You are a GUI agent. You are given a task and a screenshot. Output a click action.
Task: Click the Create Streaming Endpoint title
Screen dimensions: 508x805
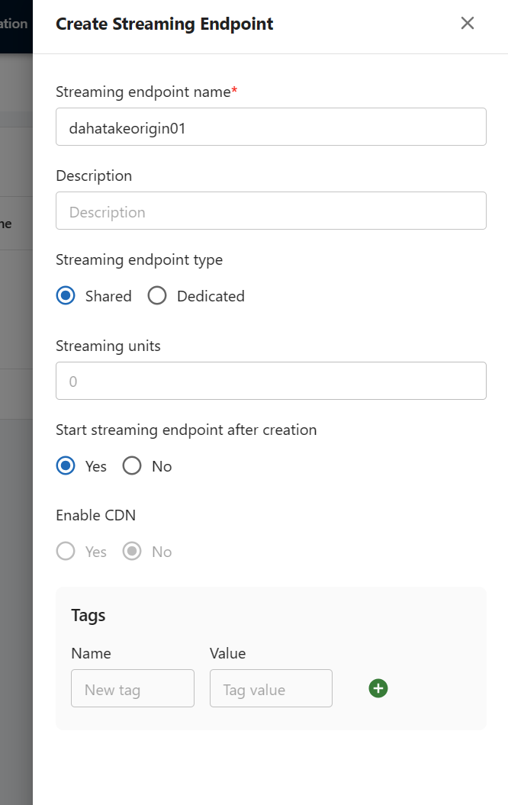click(x=165, y=24)
